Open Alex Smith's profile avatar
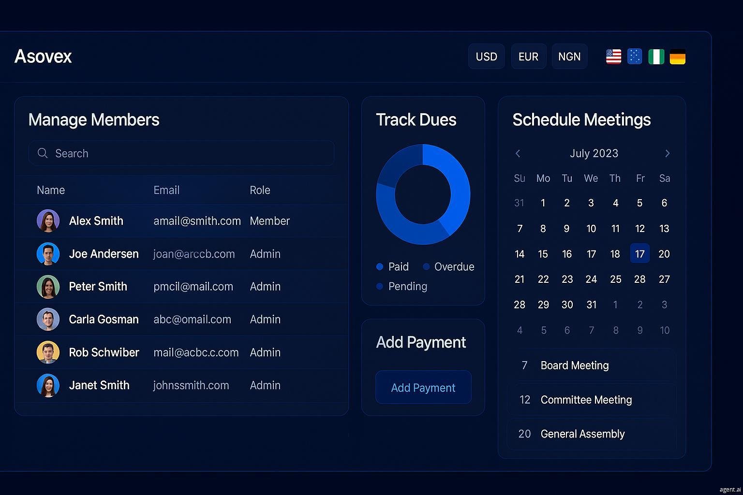The height and width of the screenshot is (495, 743). 48,220
